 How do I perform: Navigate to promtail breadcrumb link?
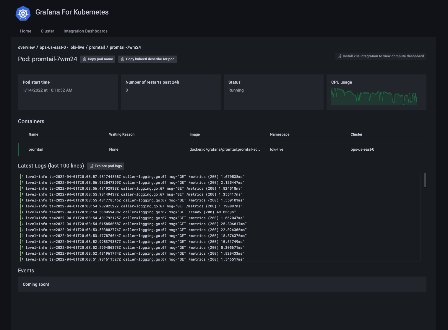pyautogui.click(x=97, y=47)
